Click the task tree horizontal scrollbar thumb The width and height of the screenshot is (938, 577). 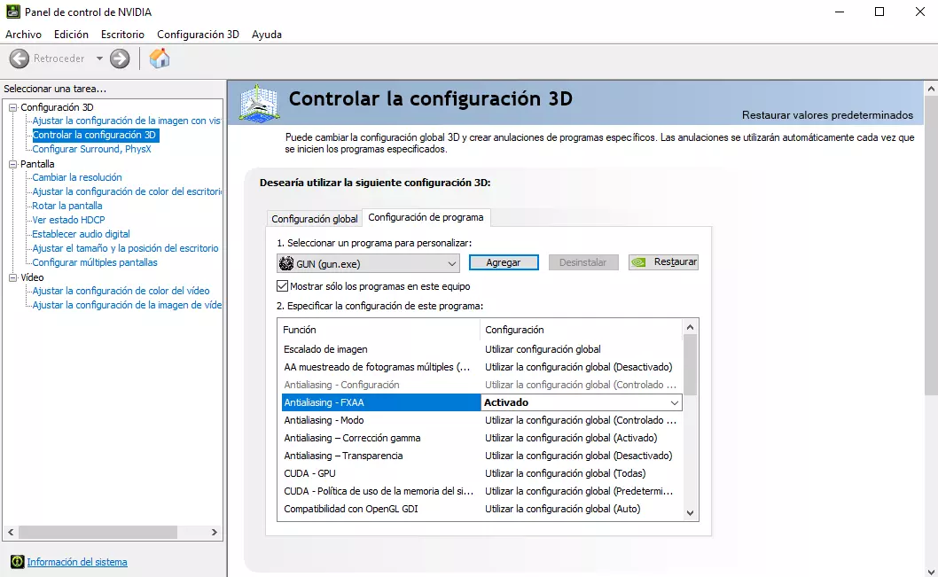tap(98, 532)
